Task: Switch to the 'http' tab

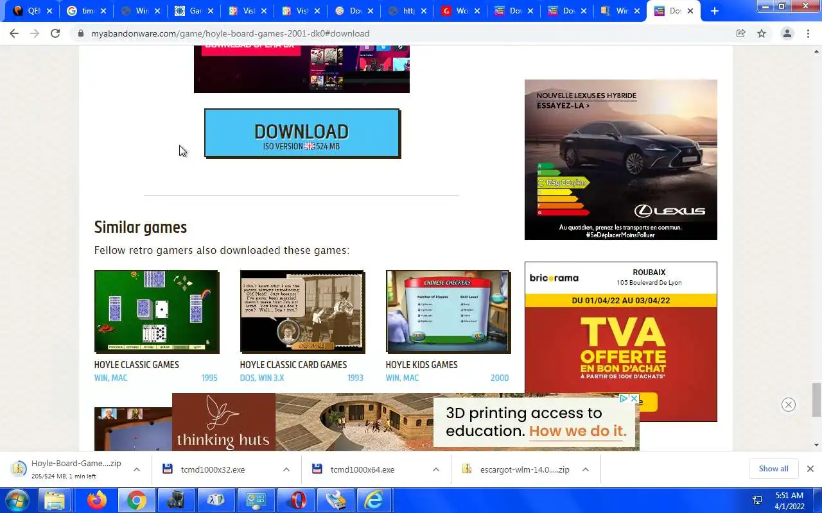Action: [408, 11]
